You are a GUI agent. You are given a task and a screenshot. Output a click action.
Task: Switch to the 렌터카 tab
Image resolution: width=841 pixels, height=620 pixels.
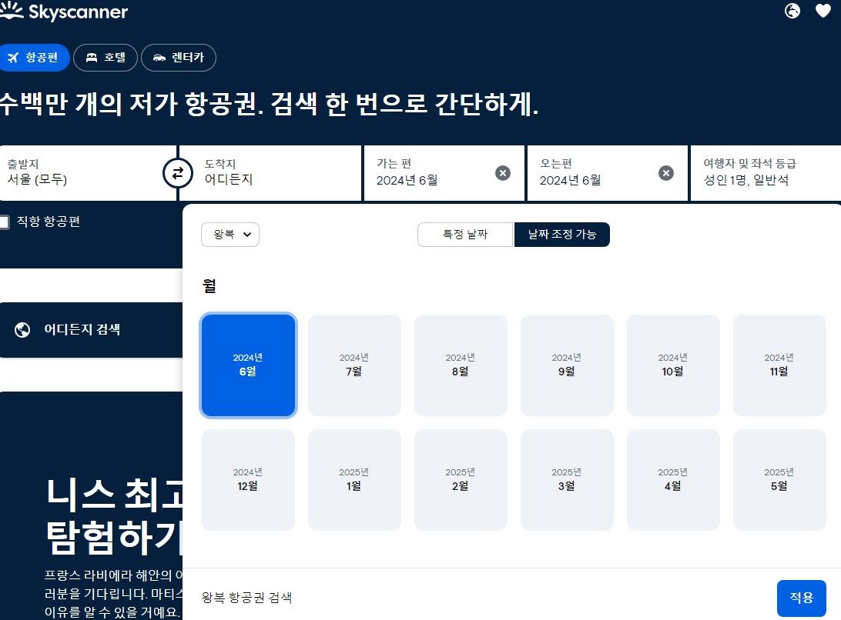tap(179, 57)
